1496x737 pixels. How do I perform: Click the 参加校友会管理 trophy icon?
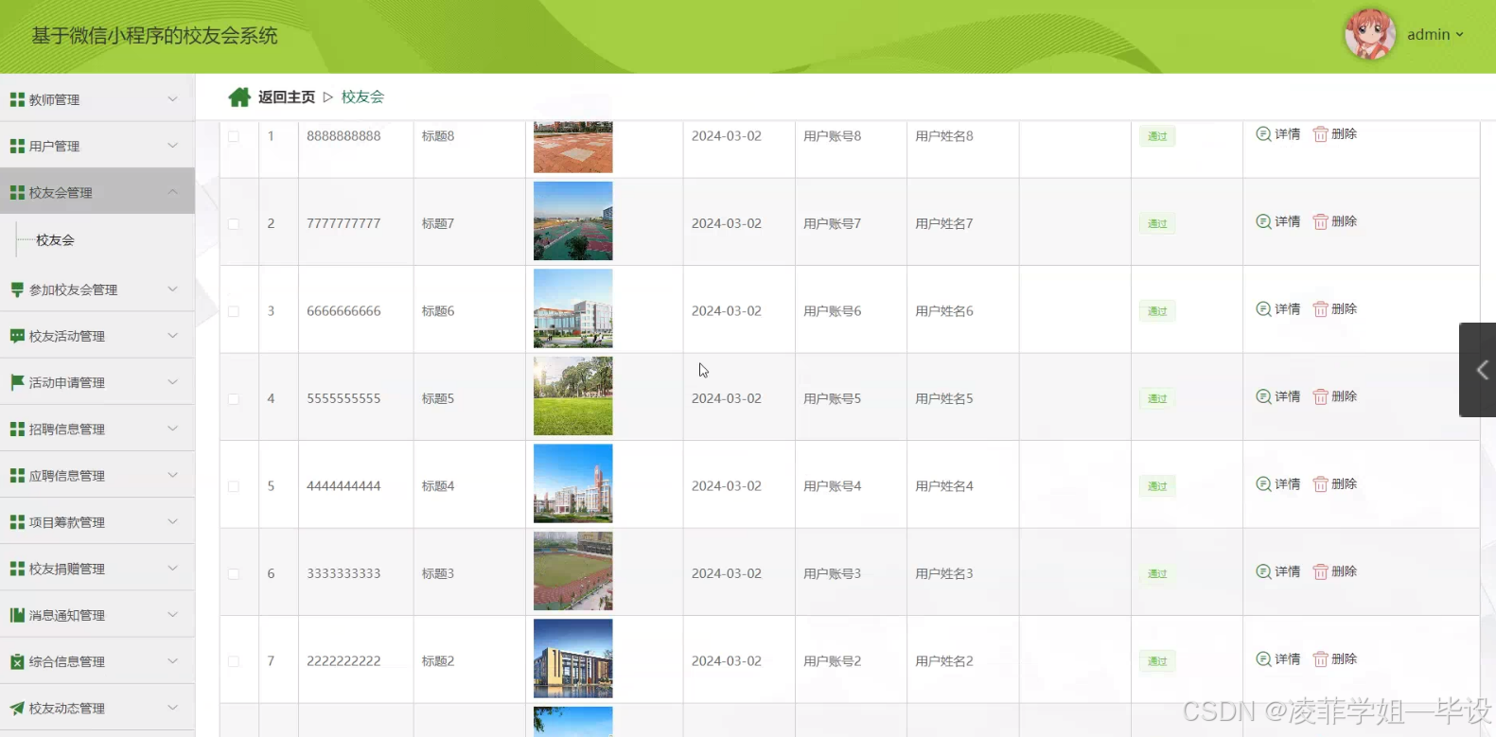coord(17,290)
